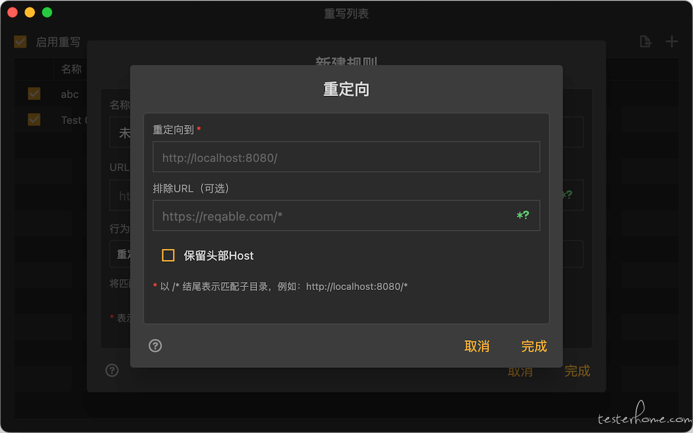693x433 pixels.
Task: Click 取消 in the redirect dialog
Action: click(477, 347)
